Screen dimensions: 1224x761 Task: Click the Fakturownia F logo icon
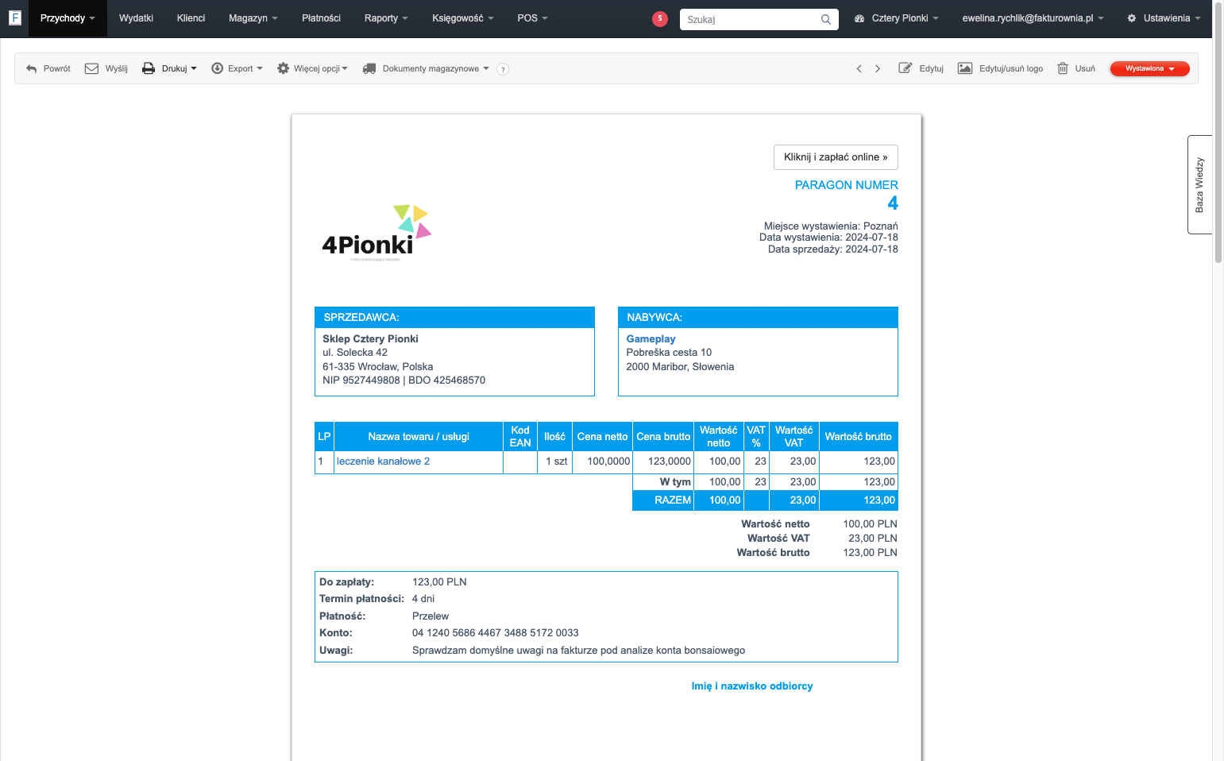tap(14, 17)
